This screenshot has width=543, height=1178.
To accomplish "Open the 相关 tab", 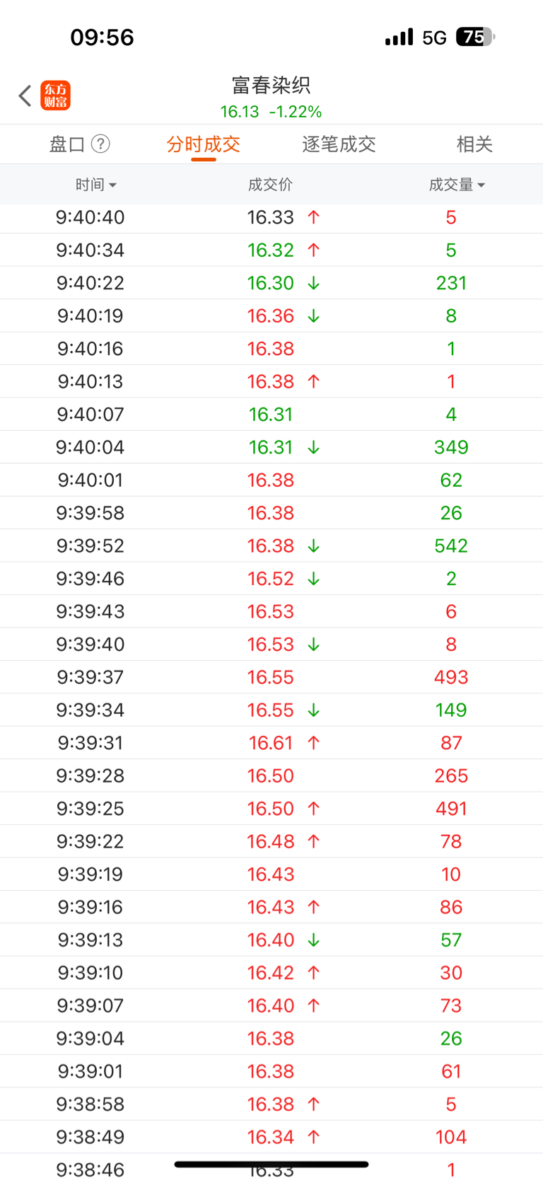I will (x=474, y=144).
